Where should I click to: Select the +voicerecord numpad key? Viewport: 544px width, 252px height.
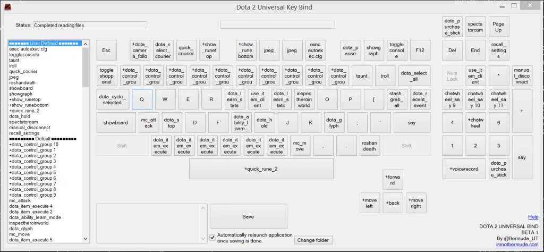pos(464,169)
